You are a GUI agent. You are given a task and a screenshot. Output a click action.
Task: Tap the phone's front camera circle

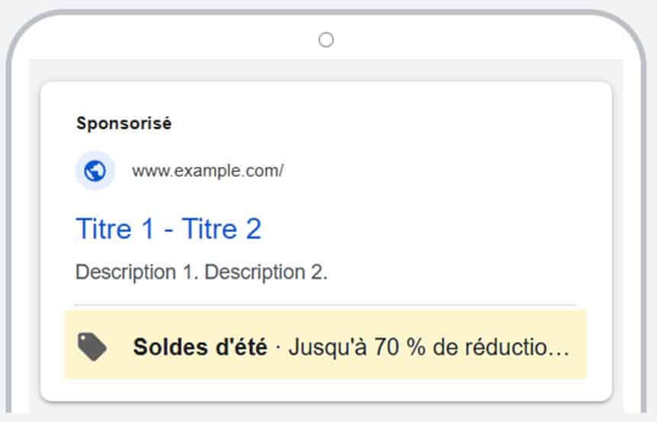(x=326, y=40)
